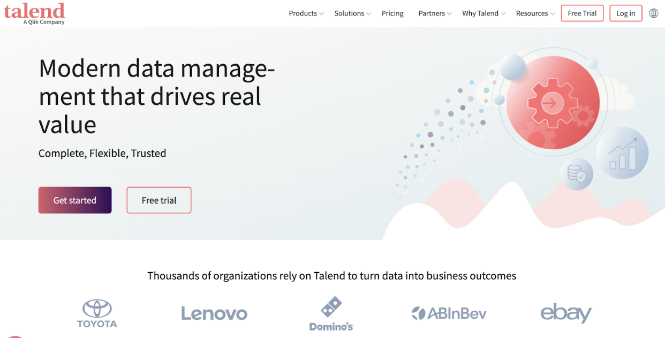
Task: Click the AB InBev logo
Action: (449, 313)
